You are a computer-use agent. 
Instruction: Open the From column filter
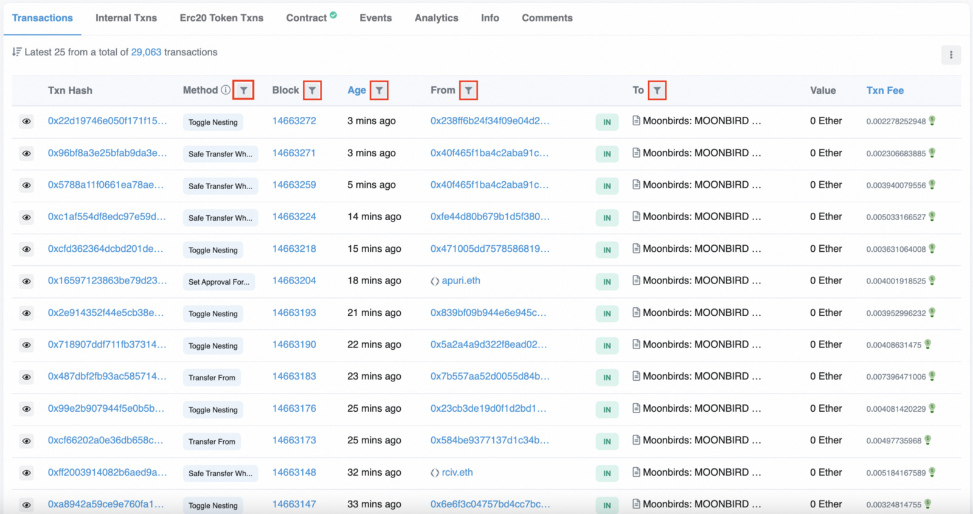click(468, 90)
